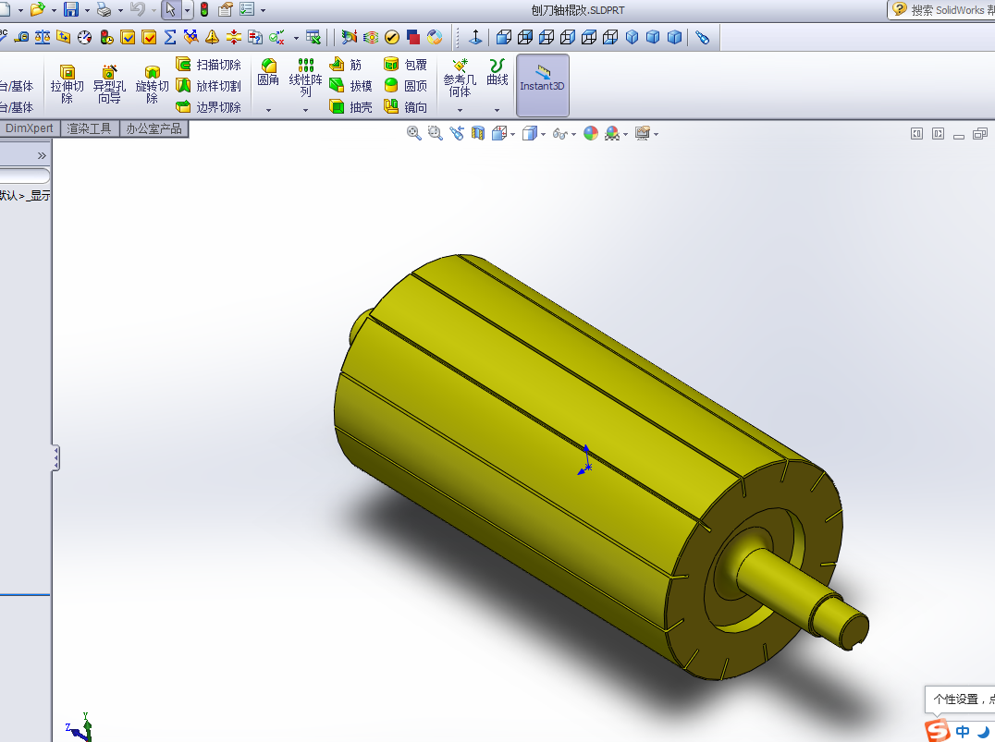Open the File Properties icon
The image size is (995, 742).
(226, 9)
